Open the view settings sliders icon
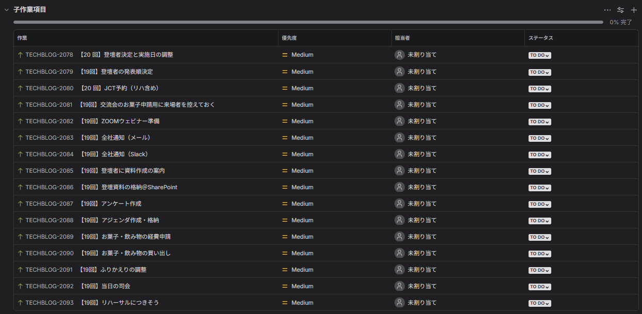The image size is (642, 314). click(x=620, y=10)
